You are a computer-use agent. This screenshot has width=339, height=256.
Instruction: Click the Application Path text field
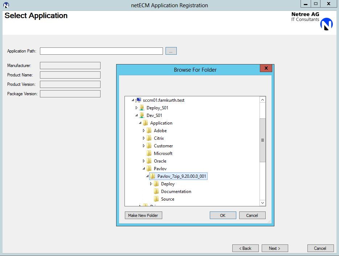pyautogui.click(x=101, y=51)
